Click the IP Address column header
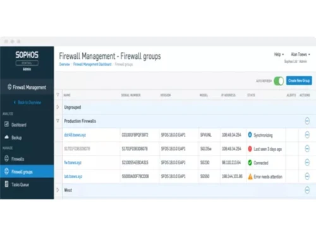316x237 pixels. tap(228, 95)
